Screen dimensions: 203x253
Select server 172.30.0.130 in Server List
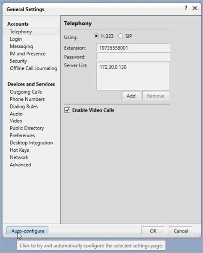point(113,67)
